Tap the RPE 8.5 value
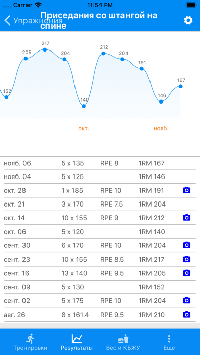 tap(112, 259)
